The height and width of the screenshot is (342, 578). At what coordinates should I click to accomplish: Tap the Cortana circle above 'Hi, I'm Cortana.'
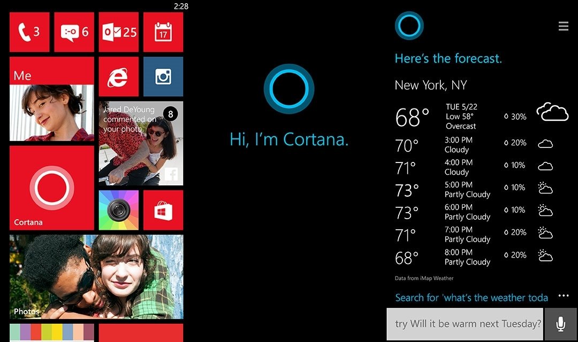[289, 89]
